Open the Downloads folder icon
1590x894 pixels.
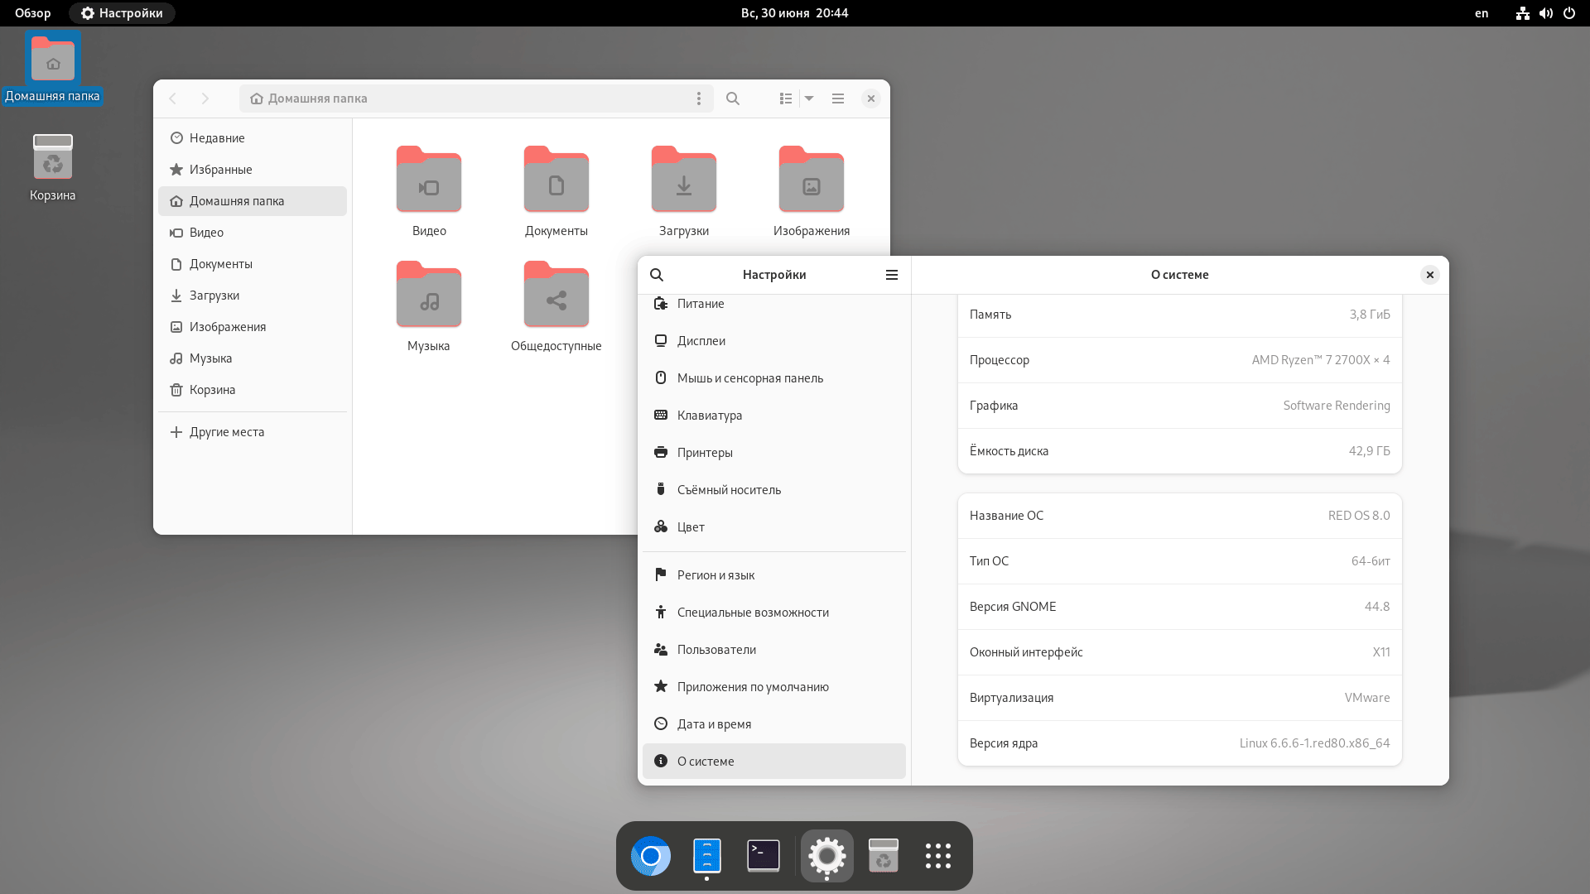tap(683, 182)
